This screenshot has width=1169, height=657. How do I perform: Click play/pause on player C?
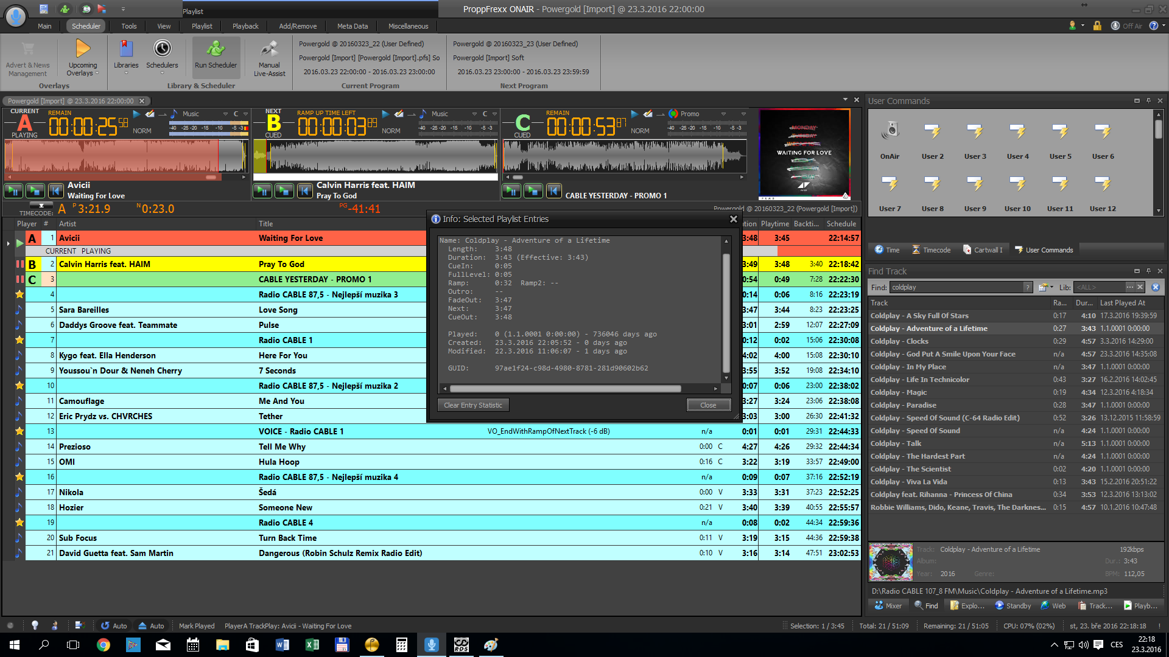[x=511, y=191]
